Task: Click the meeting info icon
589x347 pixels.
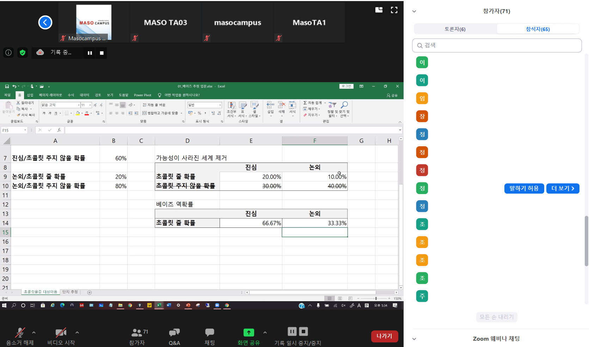Action: (x=8, y=53)
